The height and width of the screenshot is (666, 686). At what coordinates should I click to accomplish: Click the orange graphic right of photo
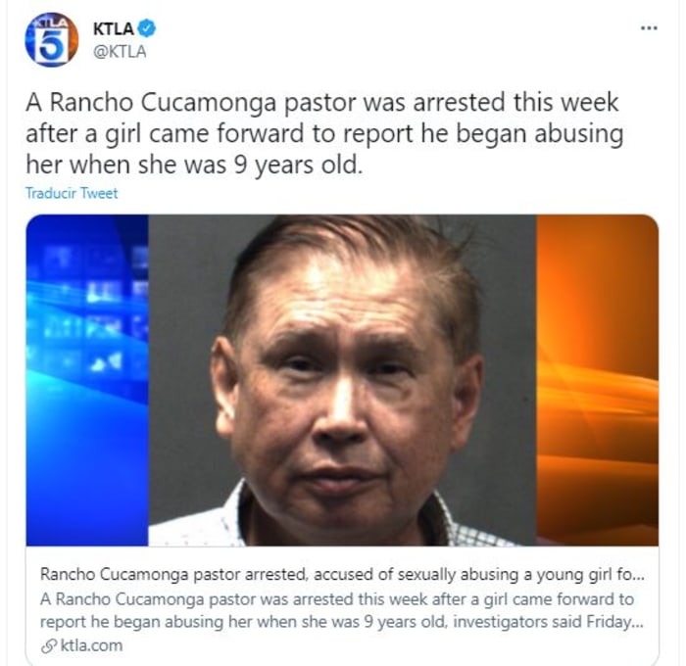coord(597,380)
